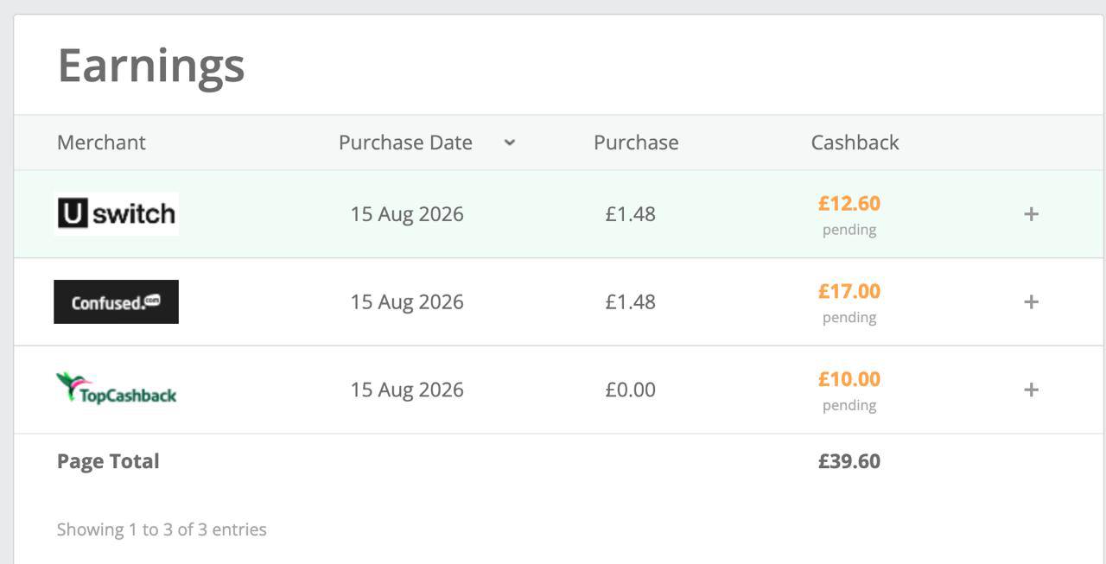Image resolution: width=1106 pixels, height=564 pixels.
Task: Click the £12.60 pending cashback amount
Action: 849,203
